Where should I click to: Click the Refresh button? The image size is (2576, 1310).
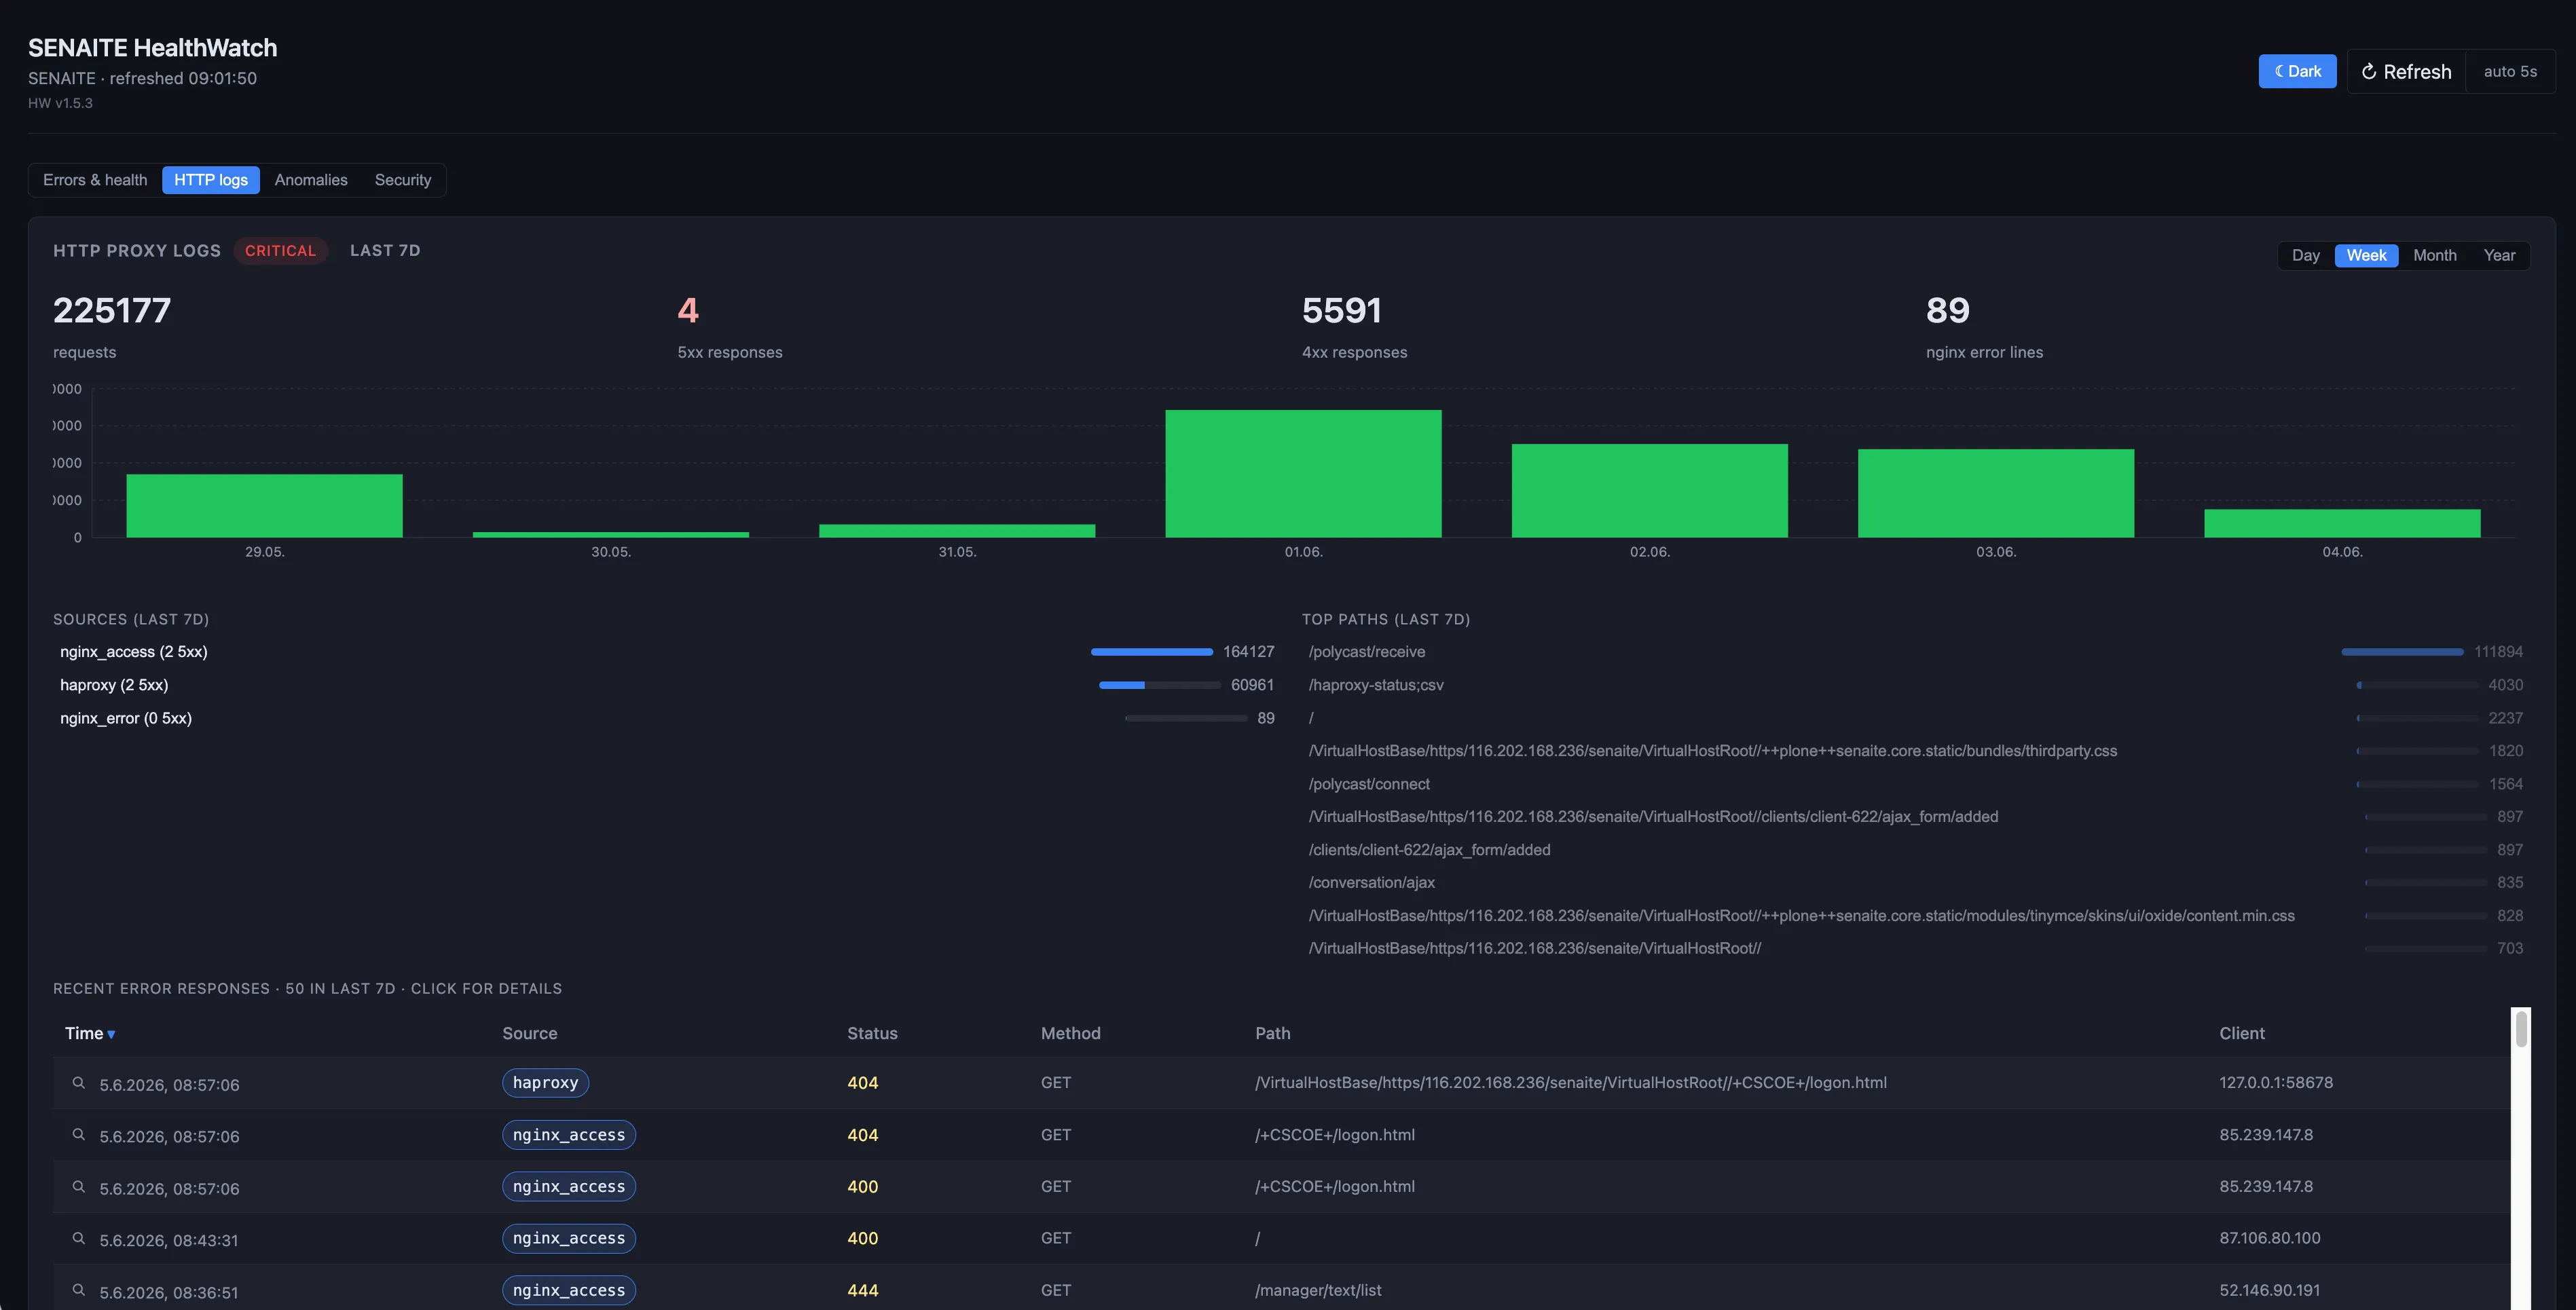[2406, 71]
